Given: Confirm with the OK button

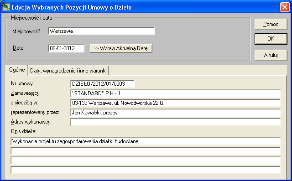Looking at the screenshot, I should 271,39.
